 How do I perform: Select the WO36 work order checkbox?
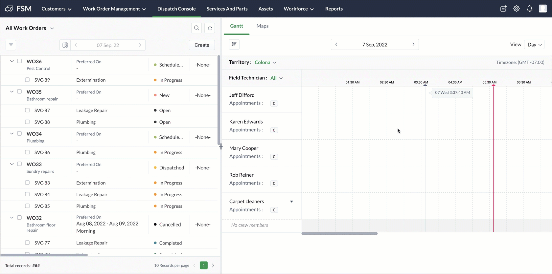[19, 61]
